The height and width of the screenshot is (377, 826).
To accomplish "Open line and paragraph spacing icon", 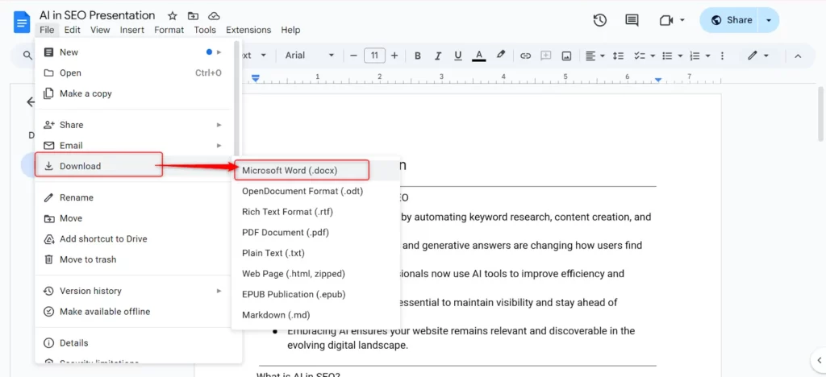I will pos(619,56).
